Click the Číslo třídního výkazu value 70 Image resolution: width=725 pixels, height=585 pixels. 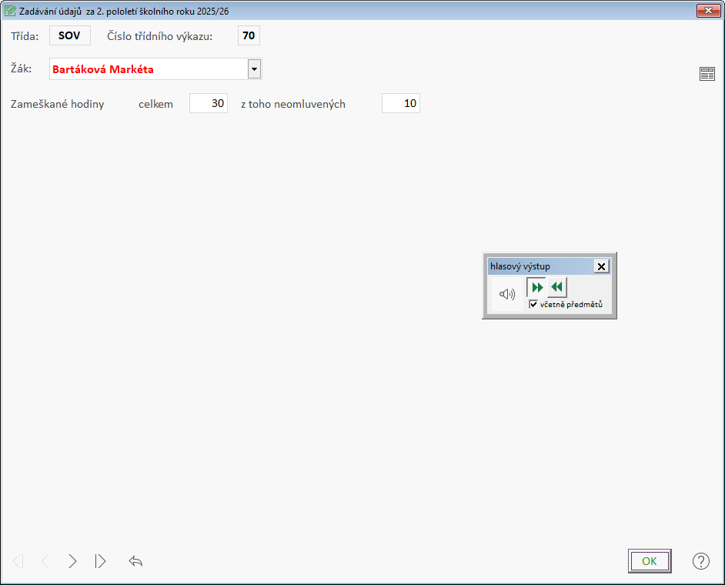click(x=249, y=35)
